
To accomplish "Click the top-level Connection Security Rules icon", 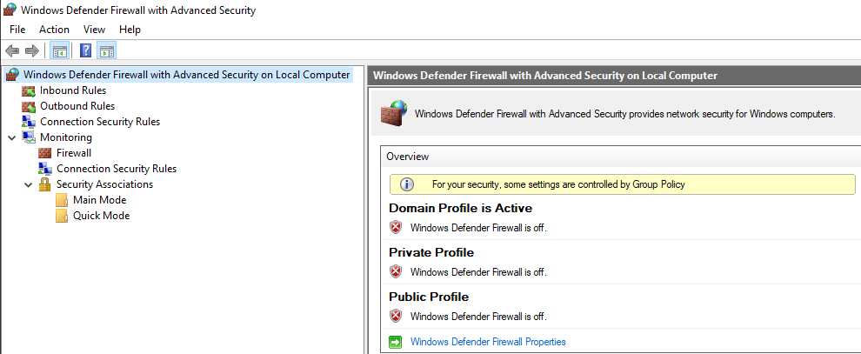I will [x=29, y=121].
